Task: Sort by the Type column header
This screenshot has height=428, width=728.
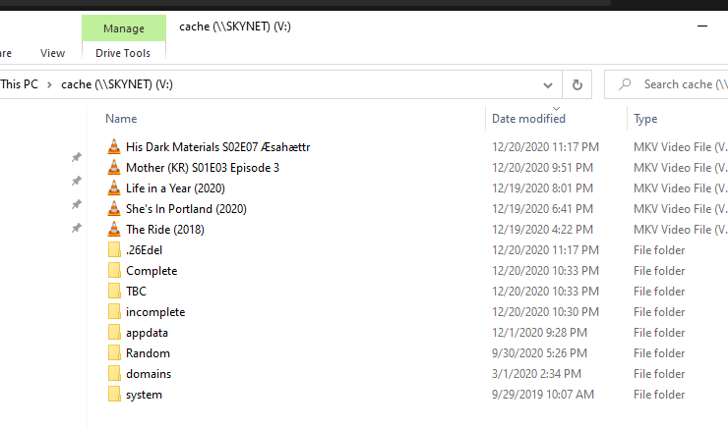Action: (x=645, y=119)
